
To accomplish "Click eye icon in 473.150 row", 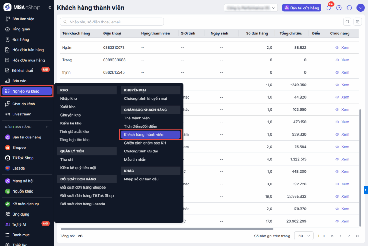I will tap(337, 122).
